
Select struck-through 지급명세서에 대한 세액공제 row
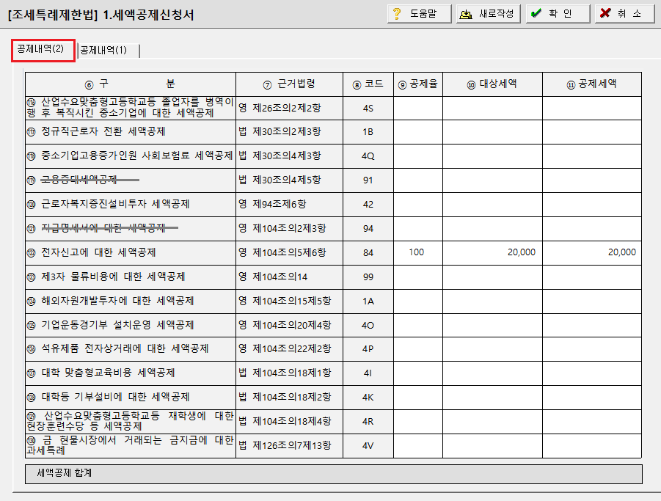(x=131, y=229)
